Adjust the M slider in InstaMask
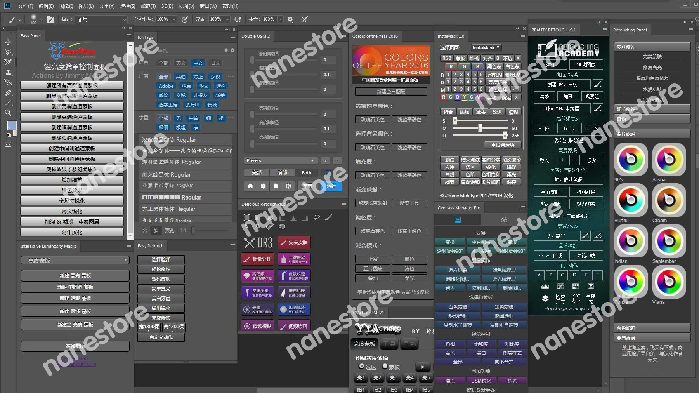The height and width of the screenshot is (393, 699). [x=480, y=128]
